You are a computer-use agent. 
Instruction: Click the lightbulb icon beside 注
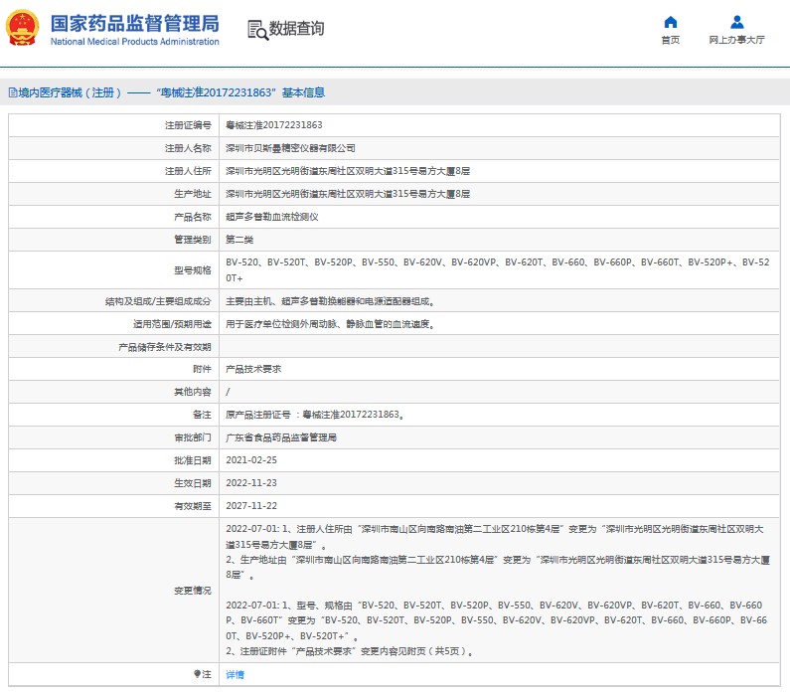pos(197,674)
